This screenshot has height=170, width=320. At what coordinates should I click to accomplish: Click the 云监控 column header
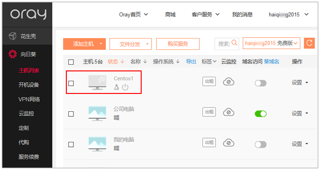(x=229, y=62)
